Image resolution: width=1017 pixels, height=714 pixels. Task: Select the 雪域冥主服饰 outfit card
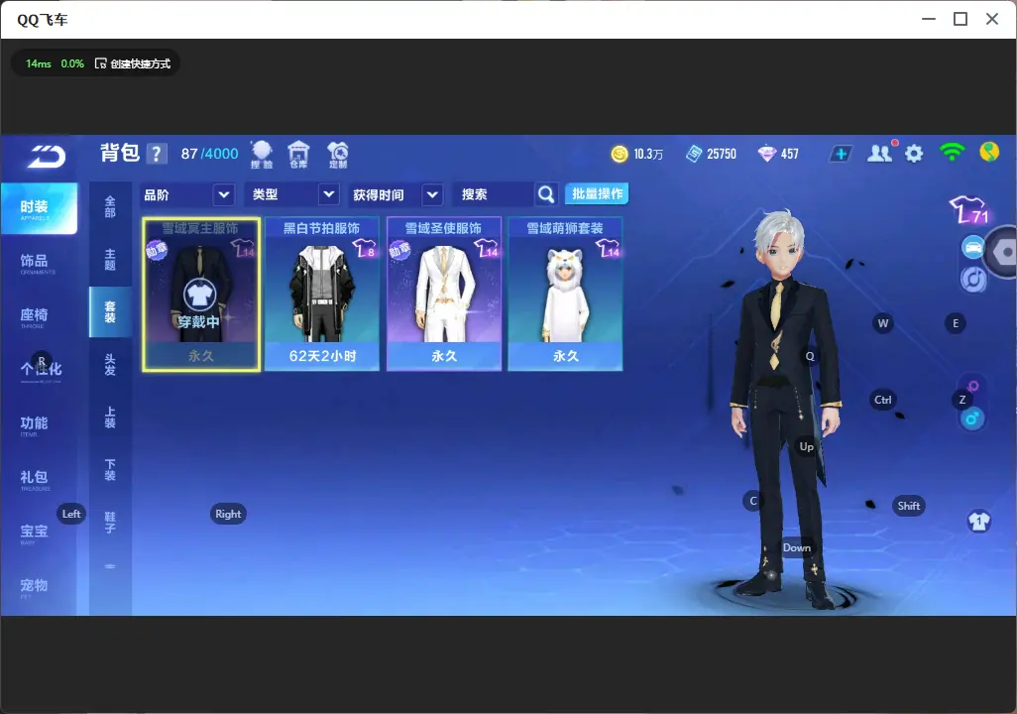(201, 295)
